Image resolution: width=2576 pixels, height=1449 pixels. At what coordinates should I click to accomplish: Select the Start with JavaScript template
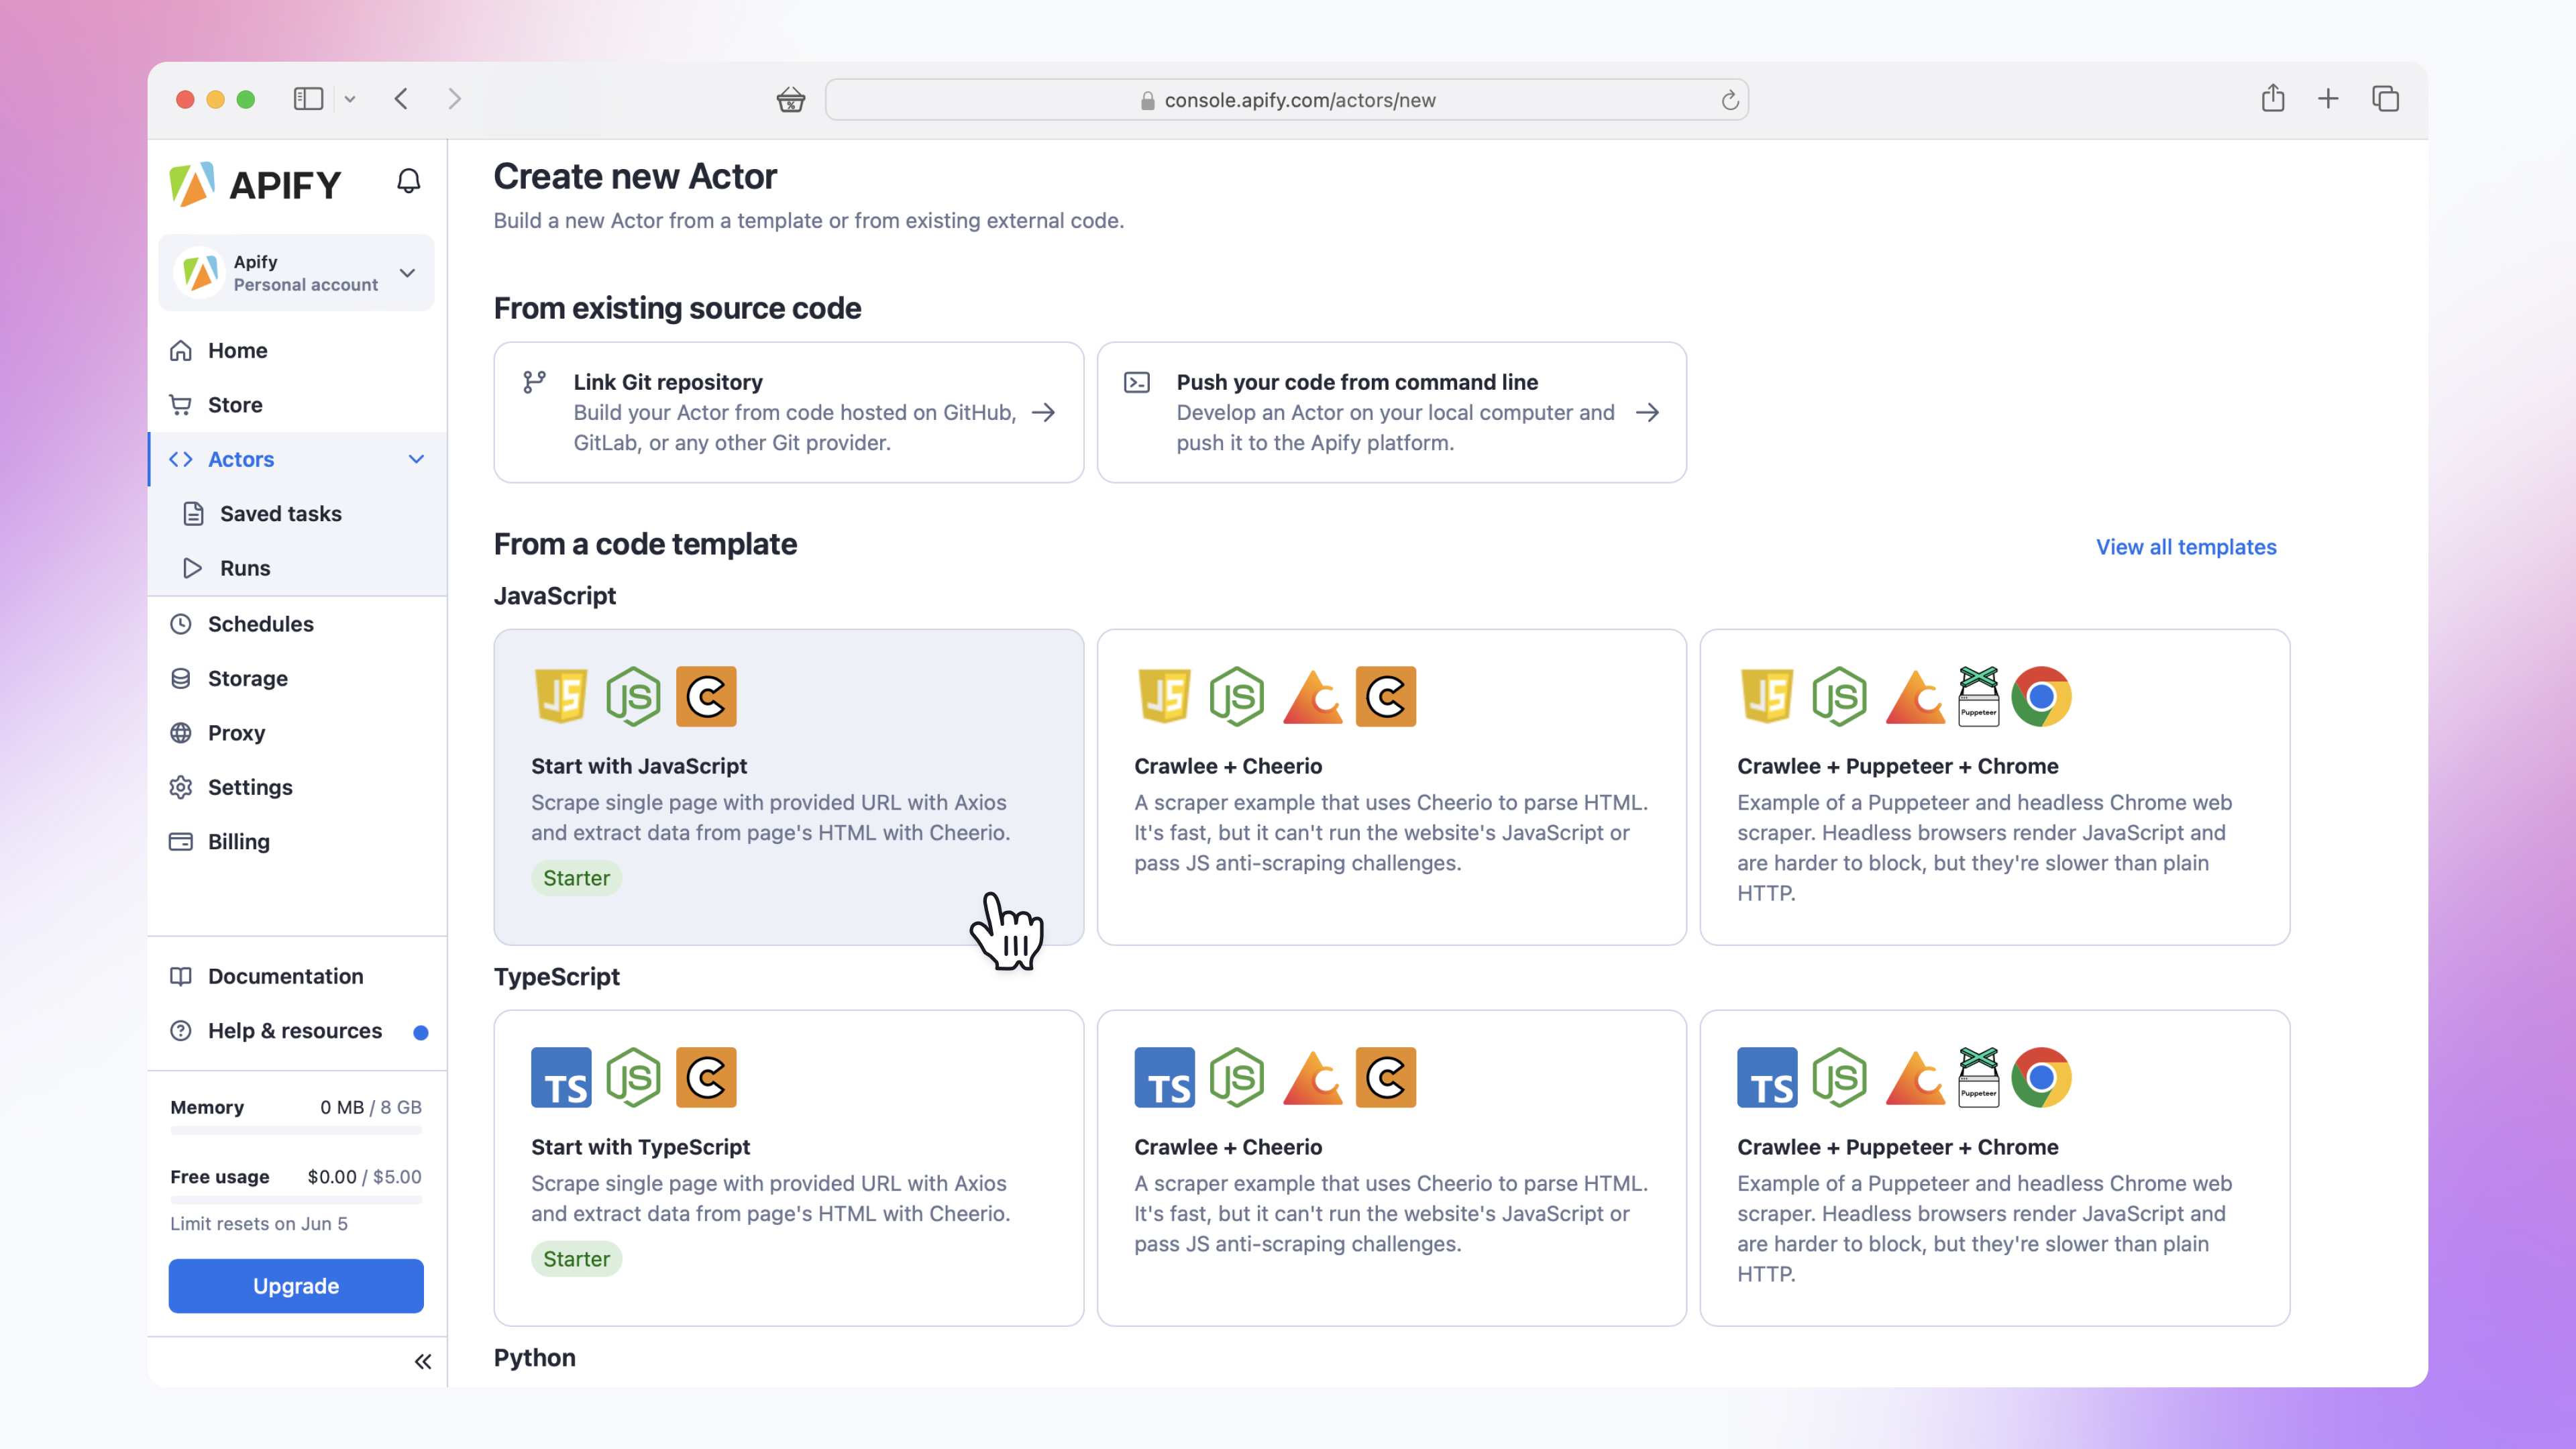[x=789, y=787]
